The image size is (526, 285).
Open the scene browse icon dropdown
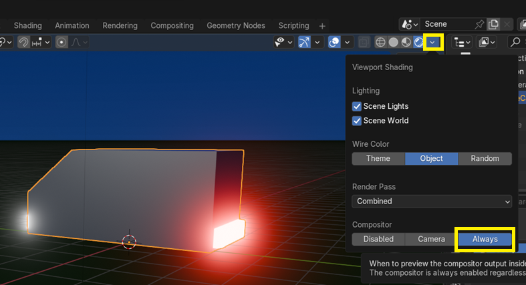[410, 24]
